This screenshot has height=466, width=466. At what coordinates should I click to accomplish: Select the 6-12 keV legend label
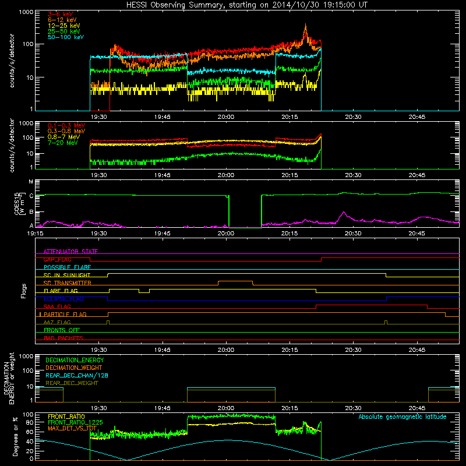[62, 20]
